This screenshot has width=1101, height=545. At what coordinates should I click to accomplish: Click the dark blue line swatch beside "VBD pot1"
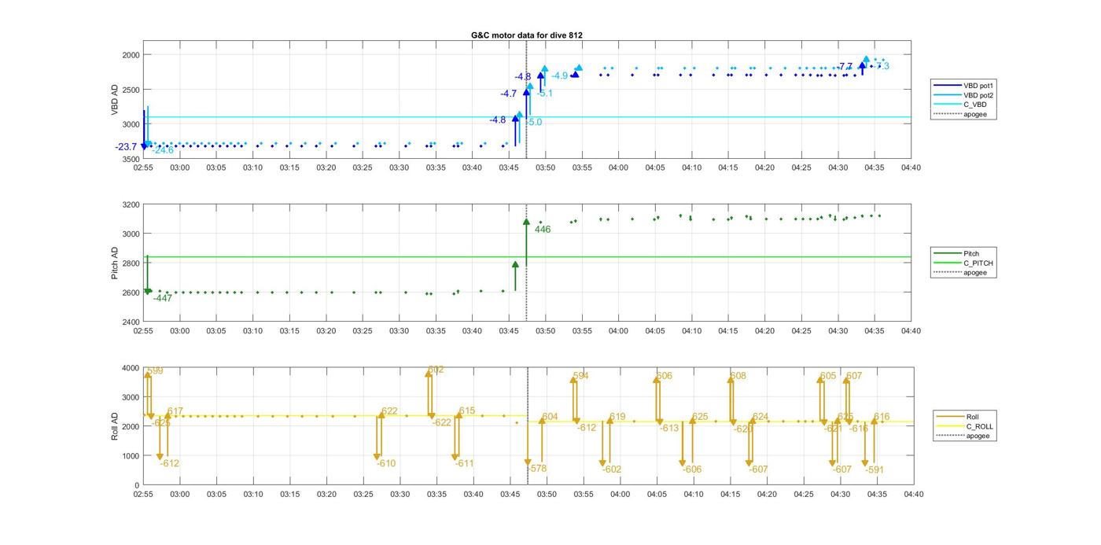[947, 85]
